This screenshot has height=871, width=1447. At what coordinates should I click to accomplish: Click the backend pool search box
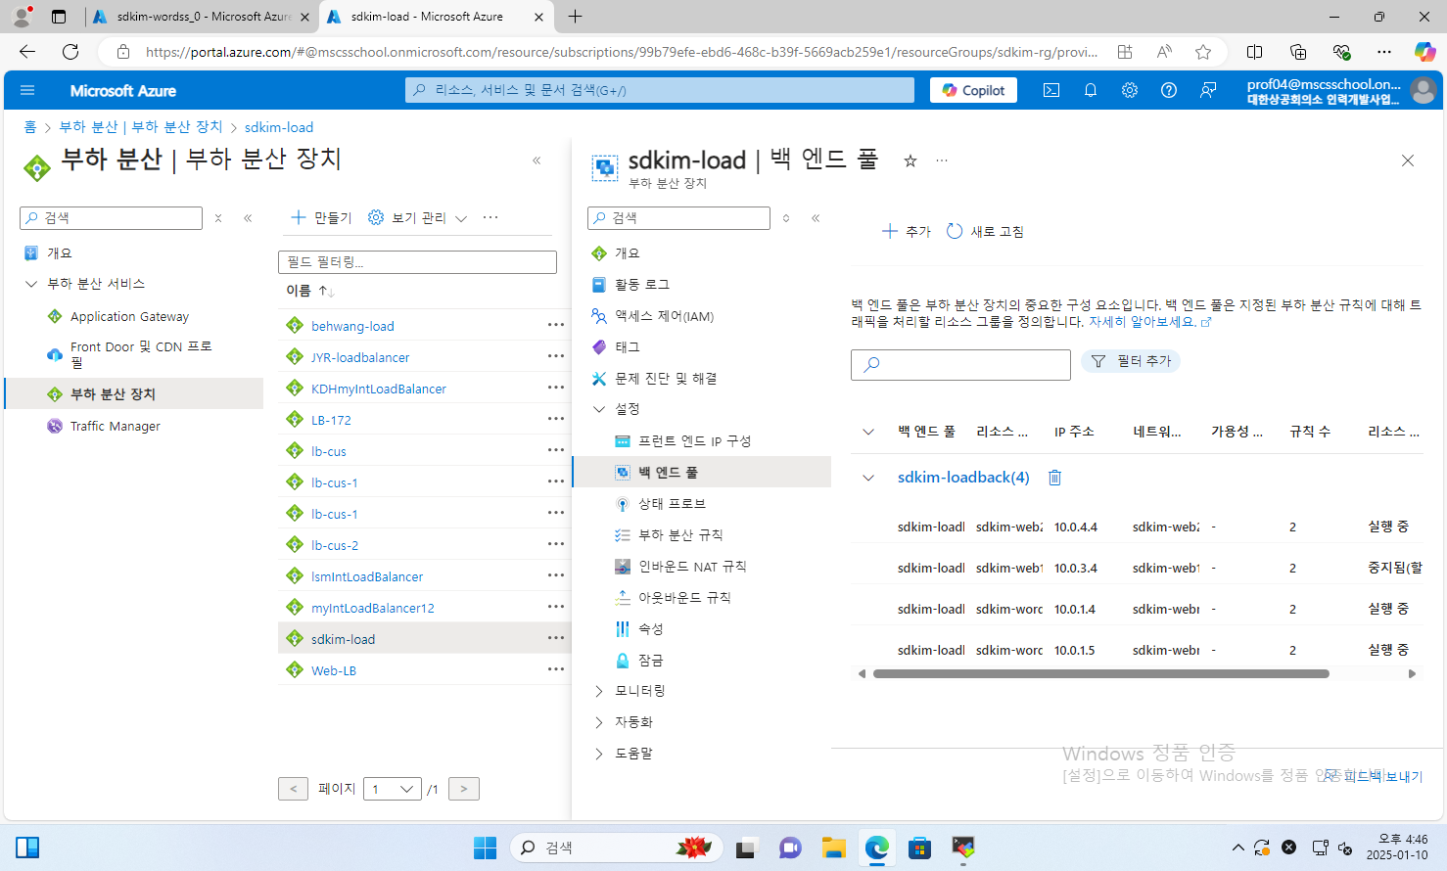click(960, 364)
